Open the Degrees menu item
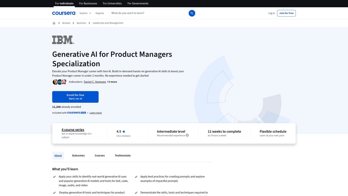 coord(99,13)
